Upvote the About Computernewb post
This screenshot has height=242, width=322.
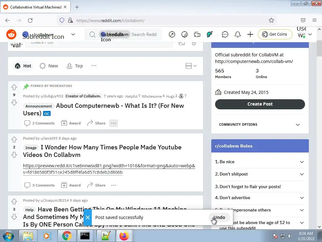pyautogui.click(x=14, y=87)
